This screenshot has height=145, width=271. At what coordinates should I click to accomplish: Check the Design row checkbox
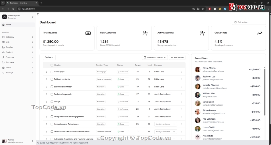[x=52, y=102]
